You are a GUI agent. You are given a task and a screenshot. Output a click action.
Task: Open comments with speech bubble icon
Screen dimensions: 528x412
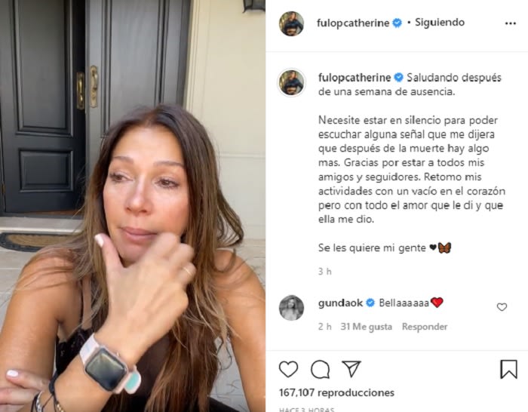click(320, 369)
